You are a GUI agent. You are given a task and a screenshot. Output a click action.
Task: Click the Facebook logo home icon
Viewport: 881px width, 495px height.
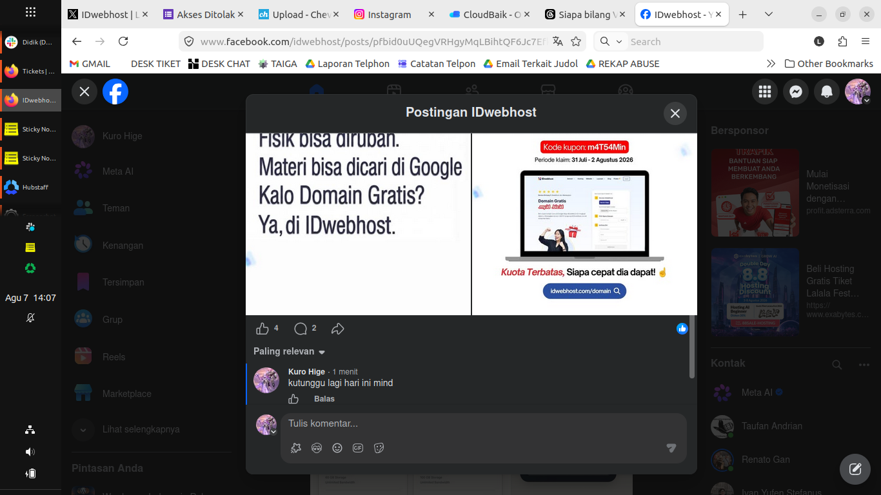115,92
